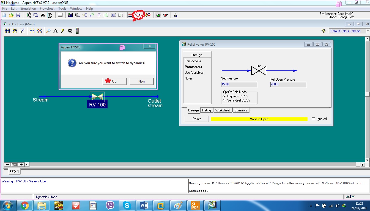The image size is (370, 211).
Task: Click the Full Open Pressure field
Action: 288,84
